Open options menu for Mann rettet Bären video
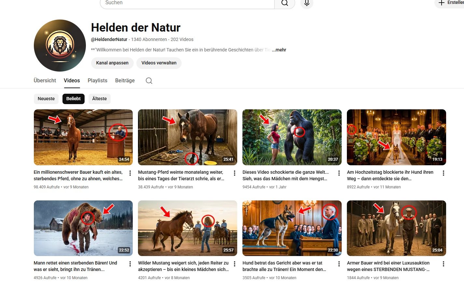 click(130, 264)
